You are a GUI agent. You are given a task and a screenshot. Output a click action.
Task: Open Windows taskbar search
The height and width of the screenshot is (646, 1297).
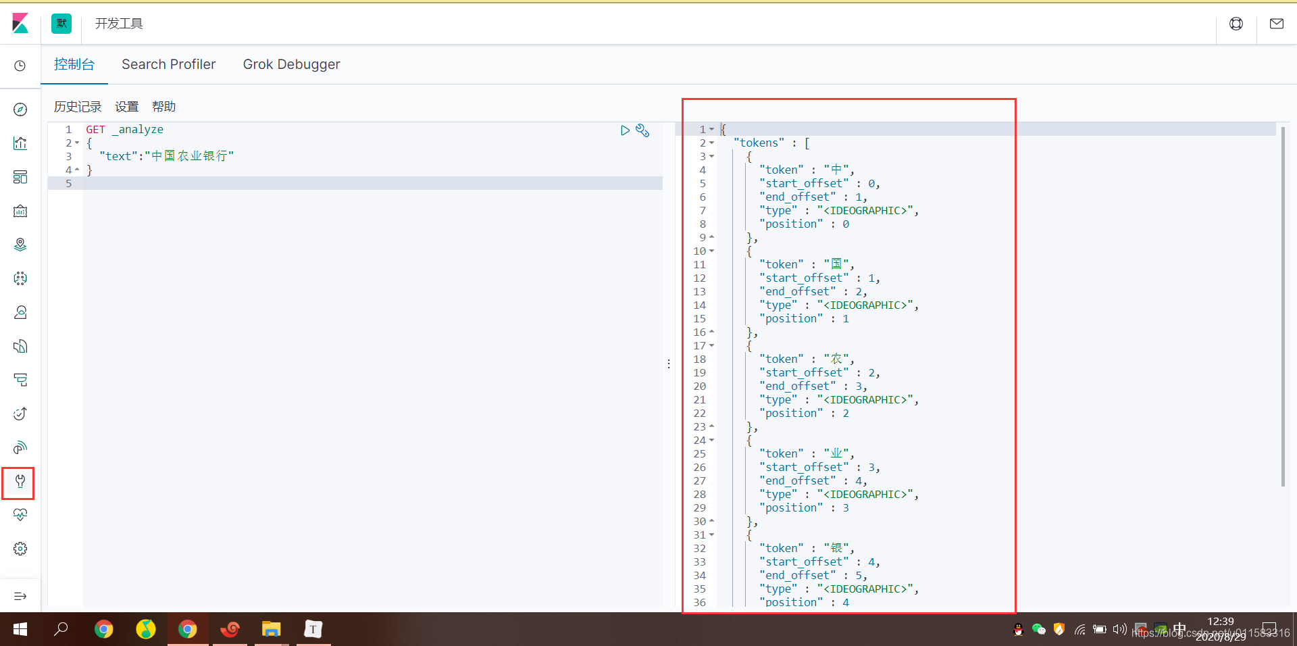61,629
